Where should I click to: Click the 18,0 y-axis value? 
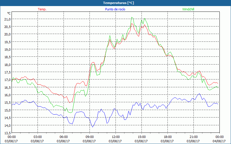pos(8,65)
